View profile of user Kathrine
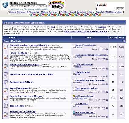This screenshot has width=129, height=123. point(78,57)
